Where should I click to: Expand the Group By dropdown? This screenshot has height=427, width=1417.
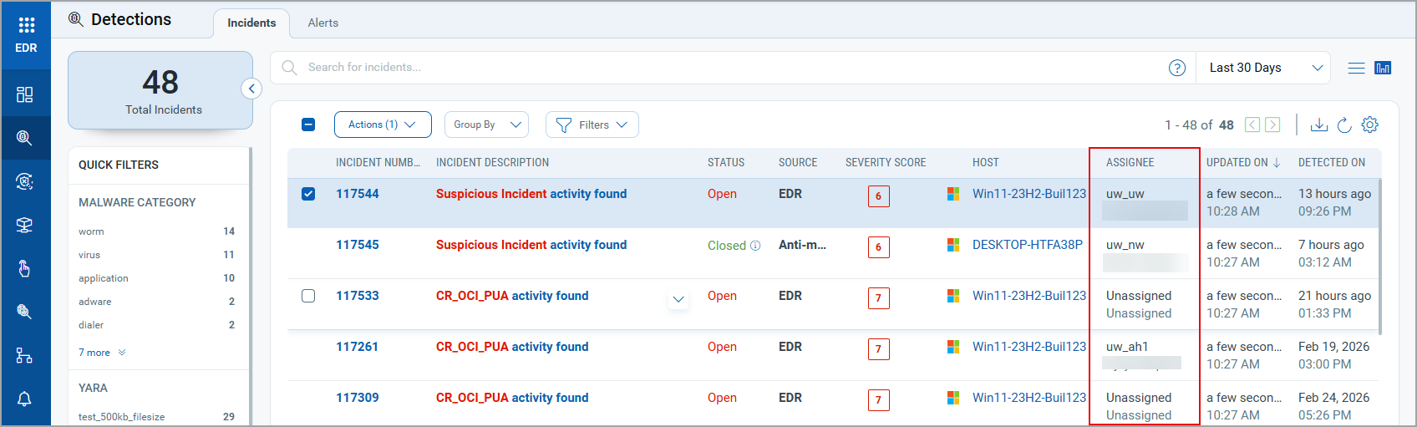486,125
